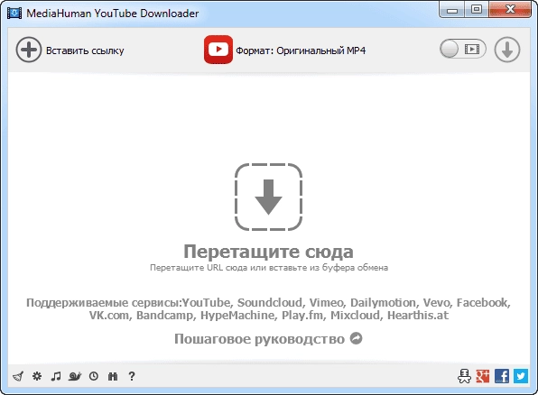This screenshot has height=395, width=538.
Task: Open help with the question mark icon
Action: (x=132, y=376)
